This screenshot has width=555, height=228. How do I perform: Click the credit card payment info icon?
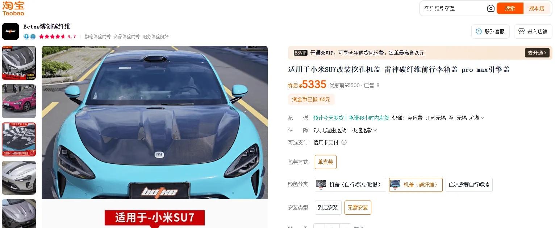coord(344,142)
